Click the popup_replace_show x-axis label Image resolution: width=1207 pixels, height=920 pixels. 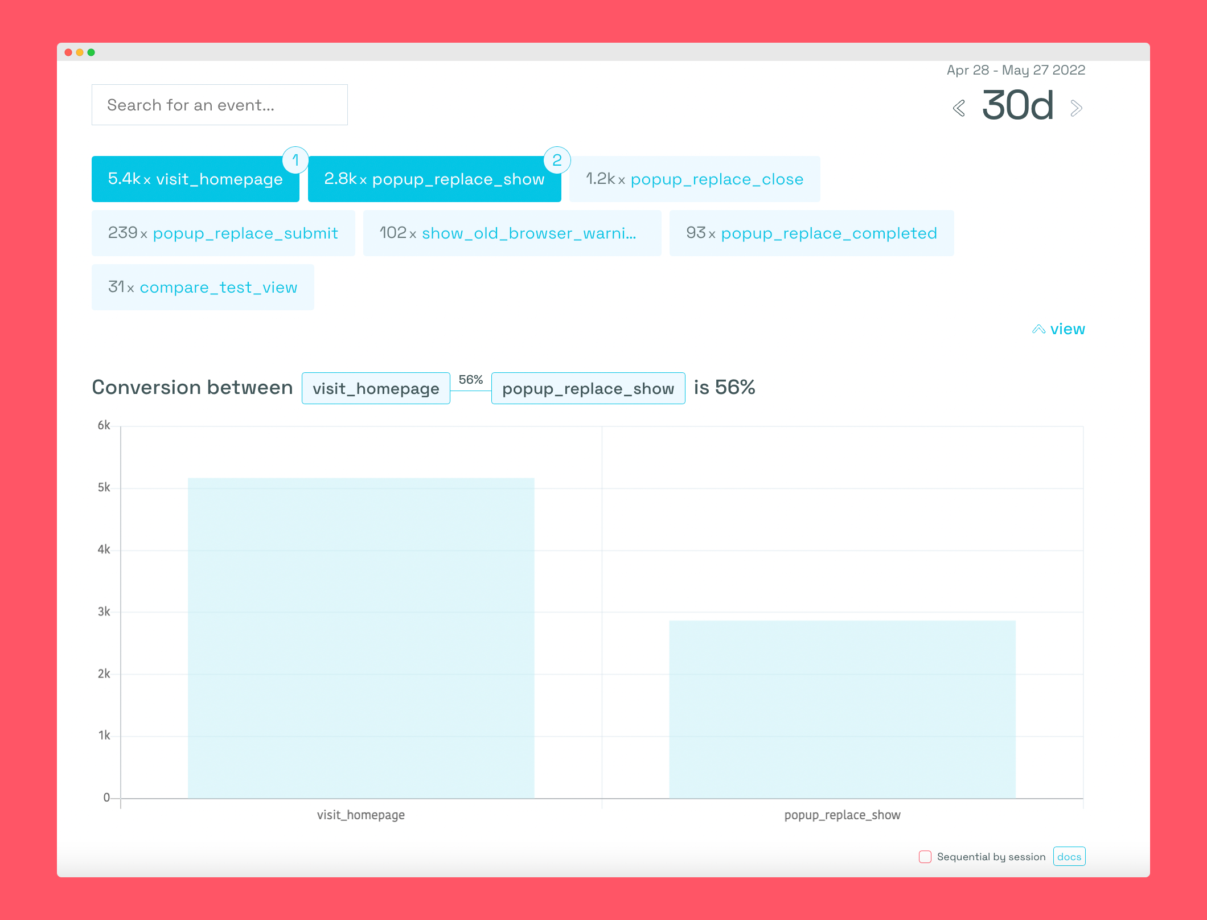843,815
